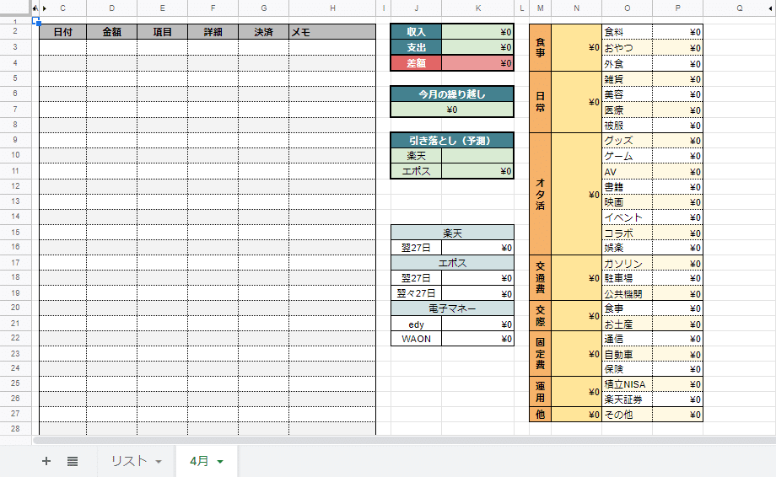Open the 4月 tab dropdown arrow

[220, 461]
